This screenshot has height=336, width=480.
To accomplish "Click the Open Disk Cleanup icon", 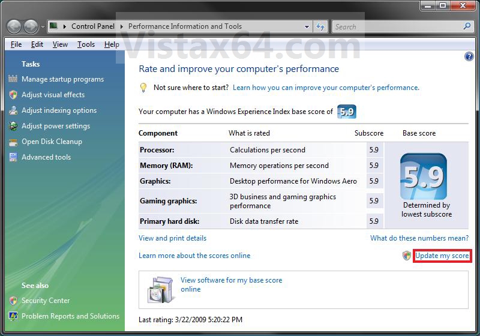I will click(13, 142).
